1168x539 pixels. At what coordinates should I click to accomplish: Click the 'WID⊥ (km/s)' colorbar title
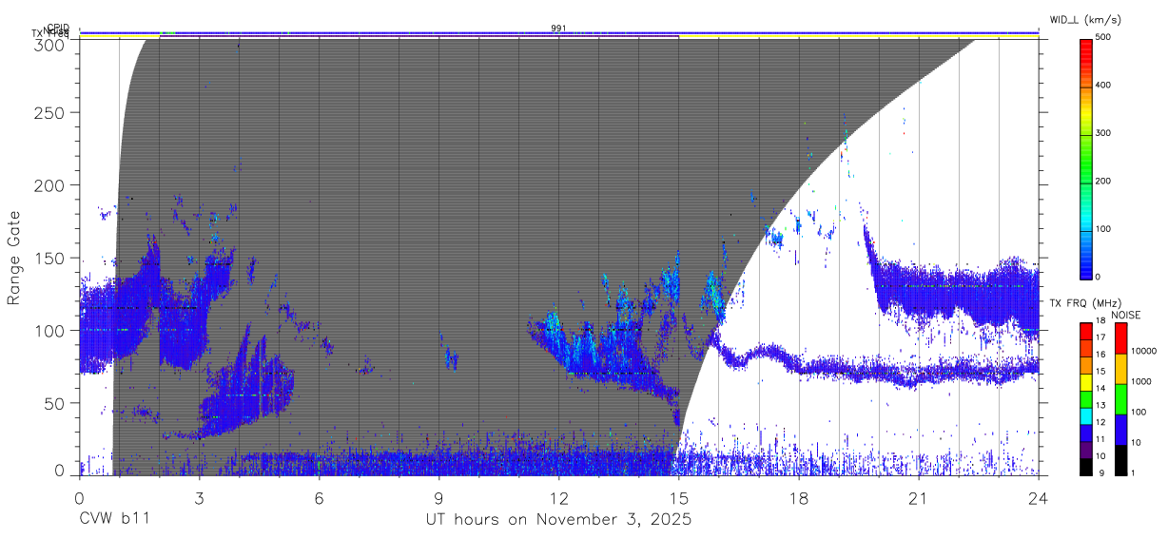(x=1086, y=19)
